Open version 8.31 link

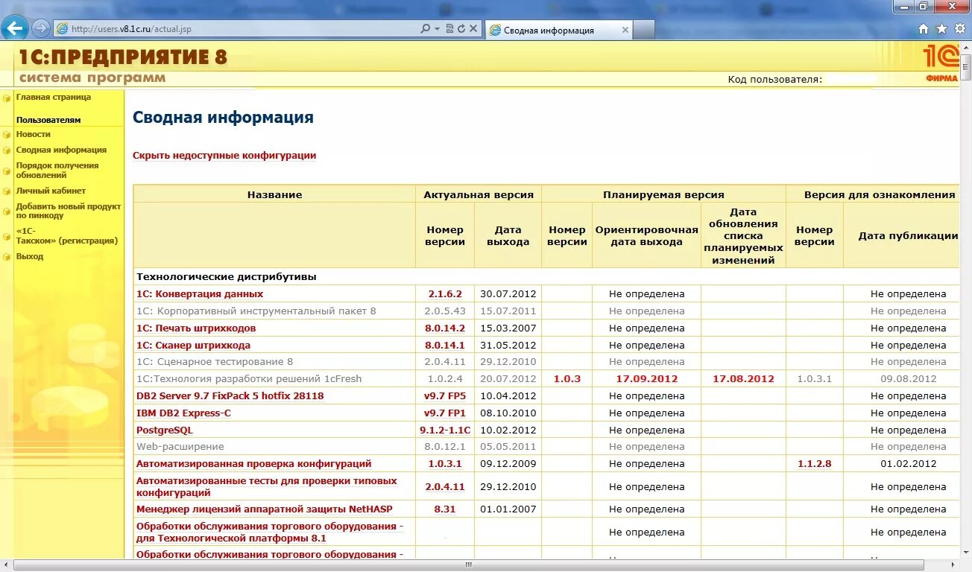[x=445, y=509]
